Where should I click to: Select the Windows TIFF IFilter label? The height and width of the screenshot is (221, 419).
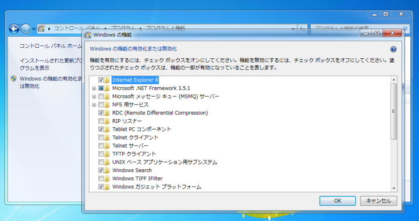click(x=137, y=179)
